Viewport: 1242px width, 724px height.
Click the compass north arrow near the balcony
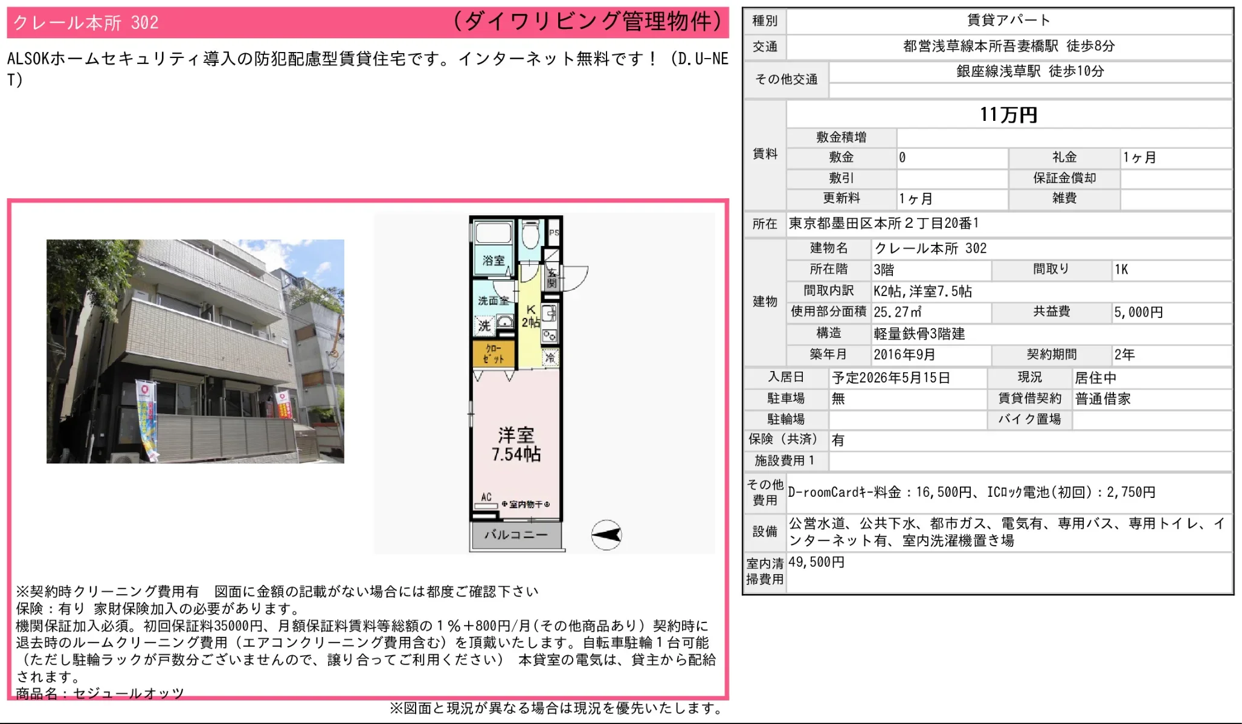coord(605,535)
